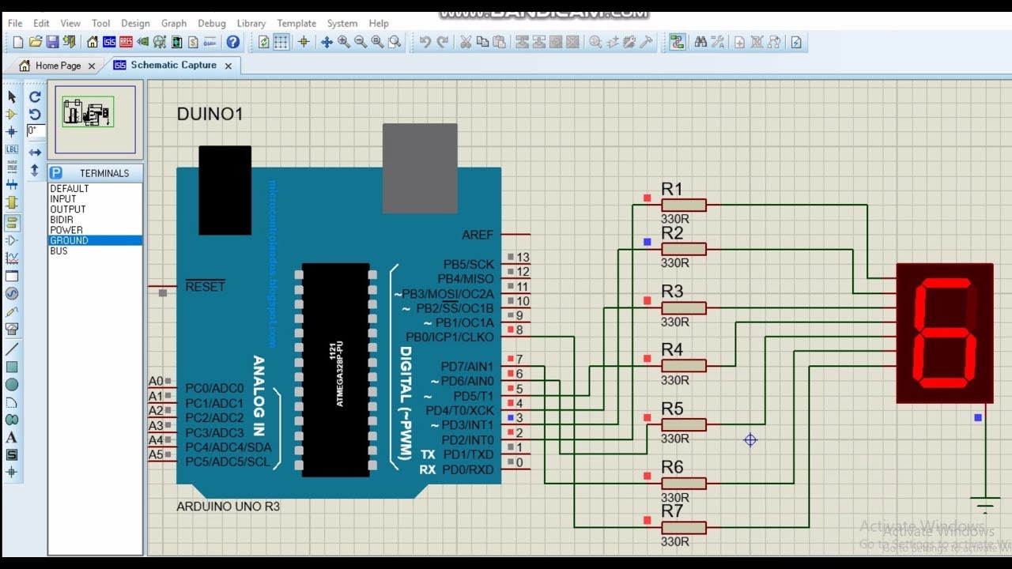The image size is (1012, 569).
Task: Click the P pick-devices button
Action: pos(55,173)
